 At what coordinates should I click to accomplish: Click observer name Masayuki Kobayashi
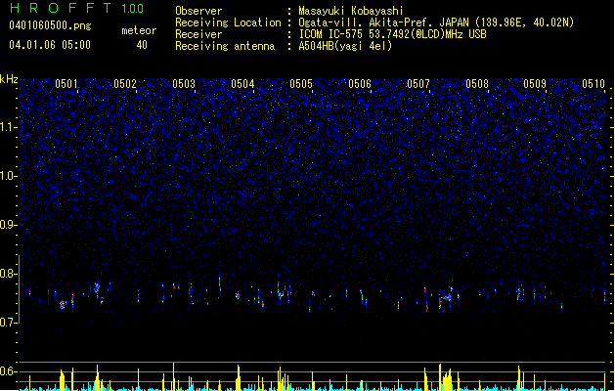pyautogui.click(x=351, y=11)
